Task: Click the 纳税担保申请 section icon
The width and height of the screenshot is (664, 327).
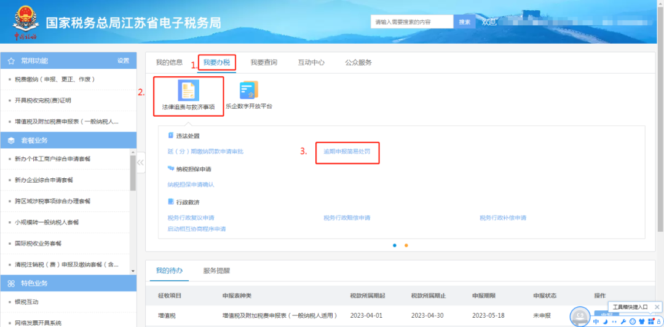Action: tap(171, 168)
